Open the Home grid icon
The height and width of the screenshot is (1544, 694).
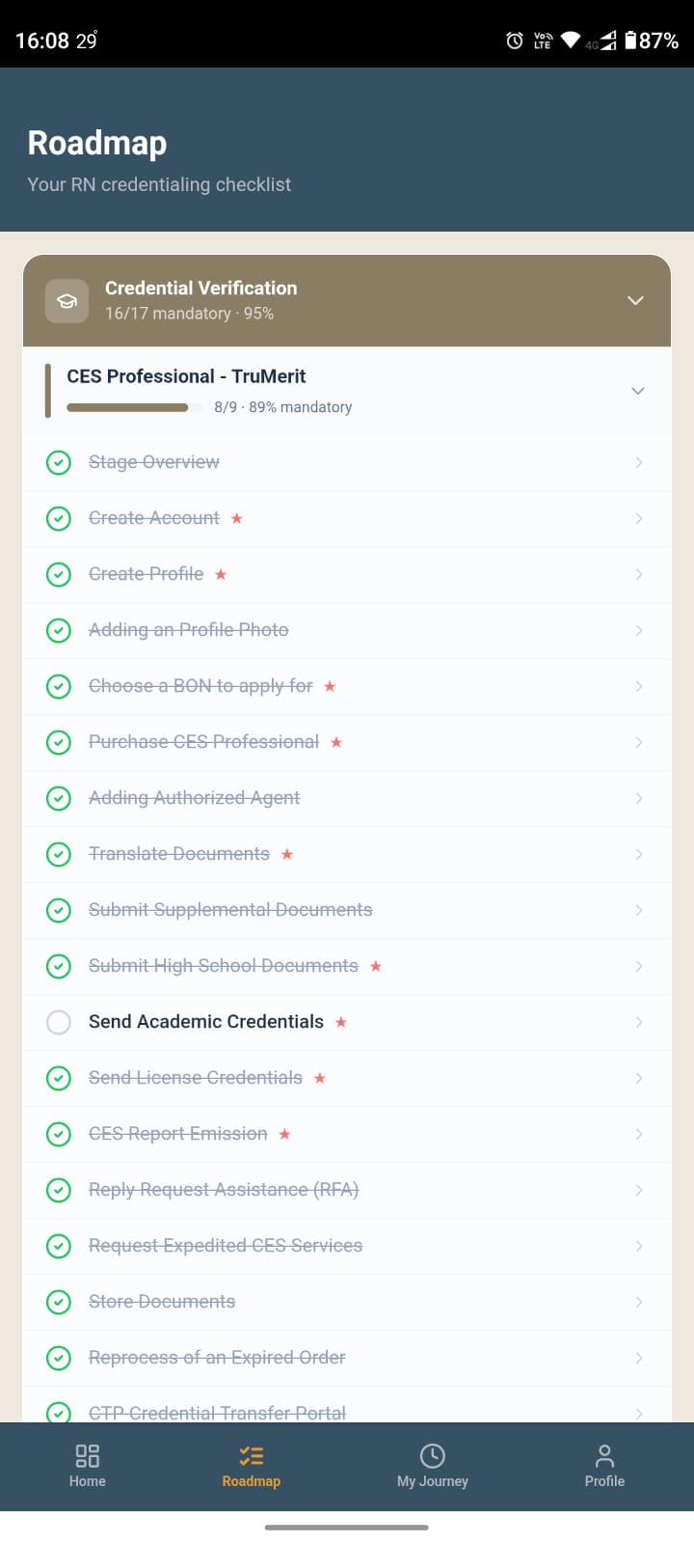[87, 1455]
